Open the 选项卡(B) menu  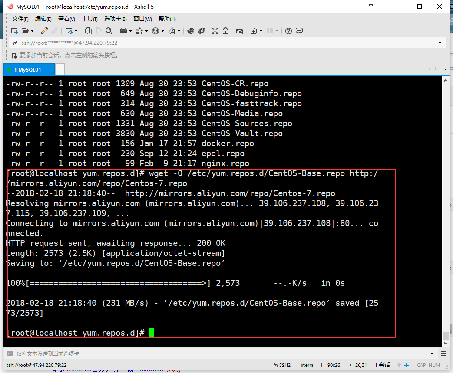[115, 19]
